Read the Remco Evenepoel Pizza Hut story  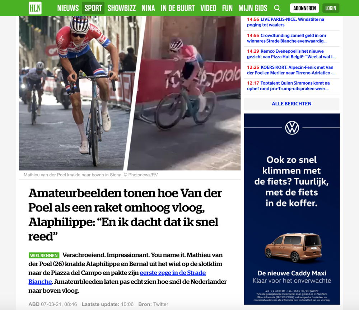292,54
